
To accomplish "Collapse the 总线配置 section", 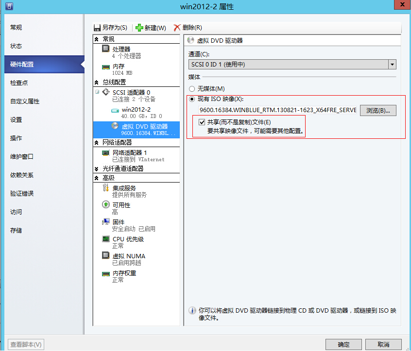I will click(x=97, y=83).
